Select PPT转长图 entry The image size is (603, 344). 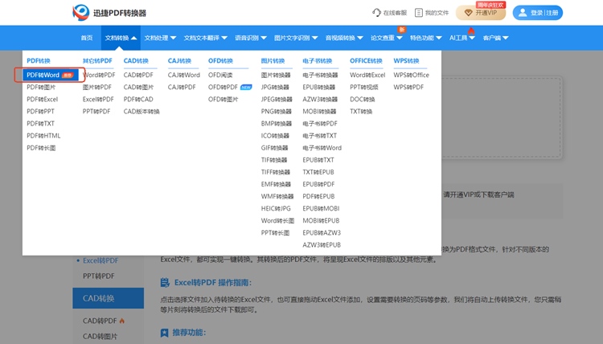[275, 233]
